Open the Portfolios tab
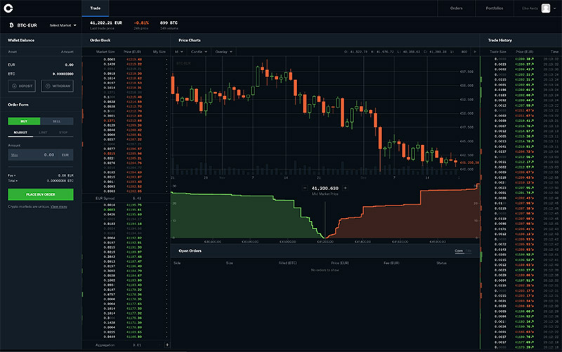This screenshot has height=352, width=562. (495, 8)
